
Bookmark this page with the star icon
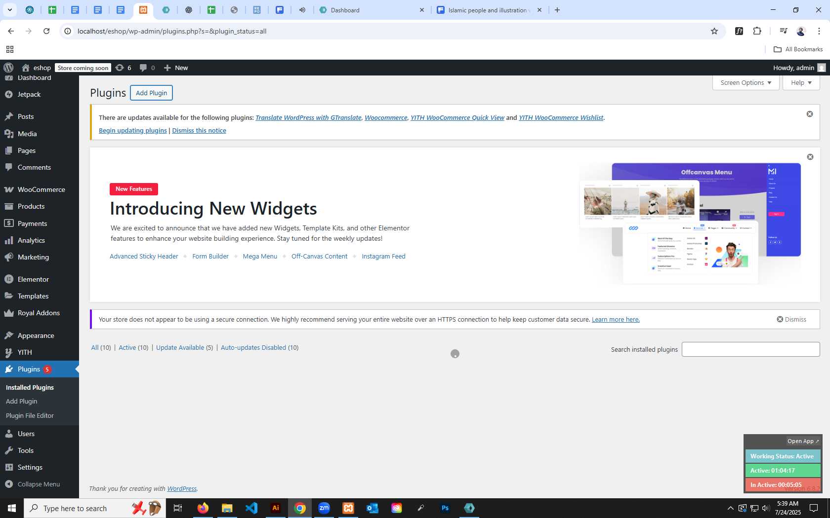714,31
